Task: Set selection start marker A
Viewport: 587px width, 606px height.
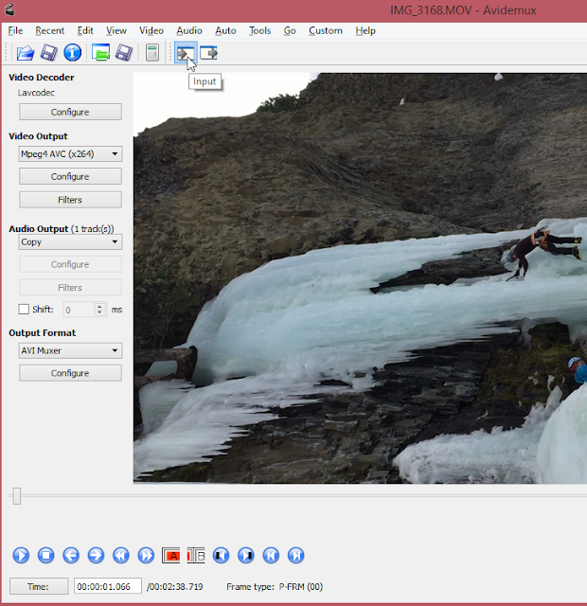Action: point(170,556)
